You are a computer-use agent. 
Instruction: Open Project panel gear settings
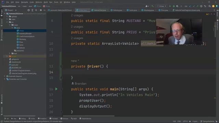41,10
